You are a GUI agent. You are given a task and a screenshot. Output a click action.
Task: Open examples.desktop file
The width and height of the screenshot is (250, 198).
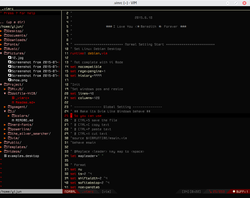(x=23, y=156)
